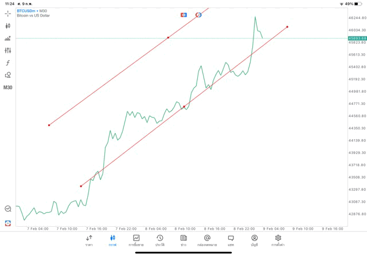
Task: Toggle the circular slashed icon on chart
Action: coord(198,14)
